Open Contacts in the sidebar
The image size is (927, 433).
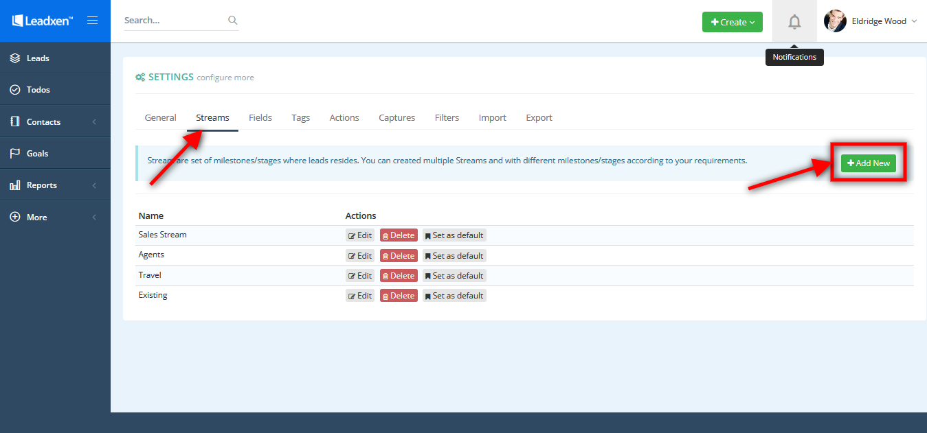55,121
